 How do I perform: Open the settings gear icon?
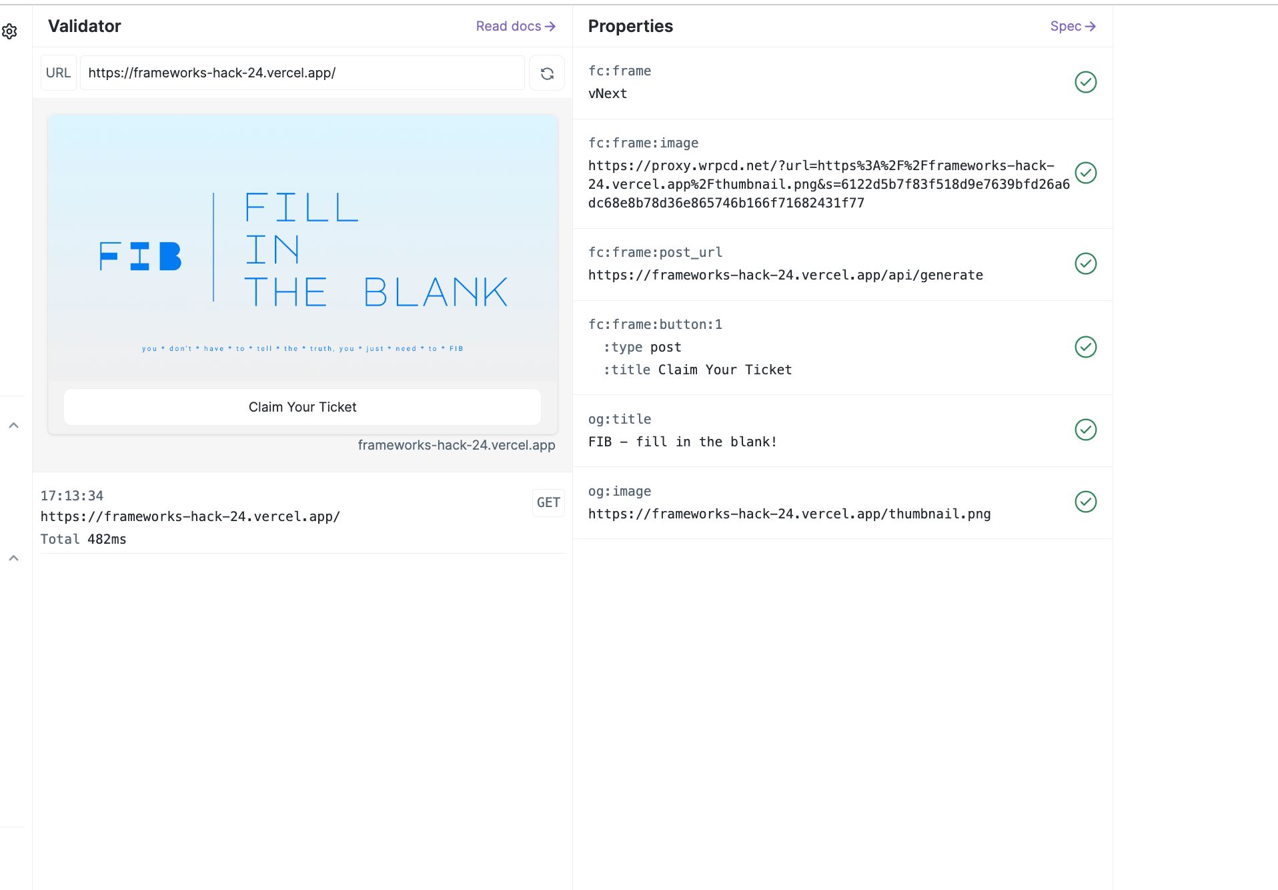pyautogui.click(x=9, y=31)
